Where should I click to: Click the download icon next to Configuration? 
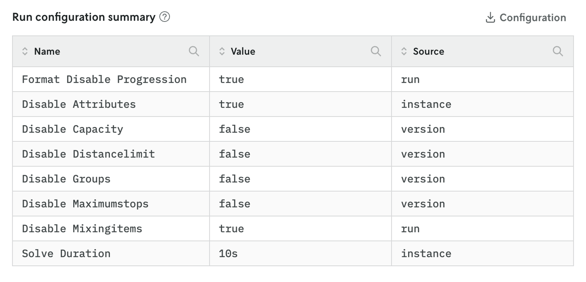point(490,17)
